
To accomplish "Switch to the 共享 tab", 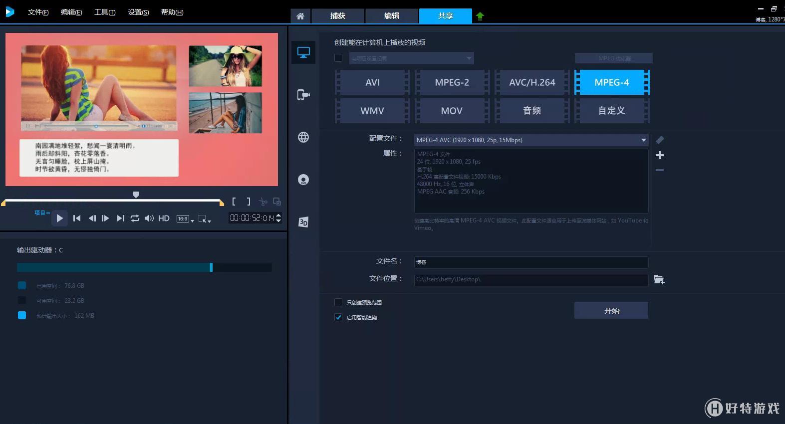I will [446, 16].
